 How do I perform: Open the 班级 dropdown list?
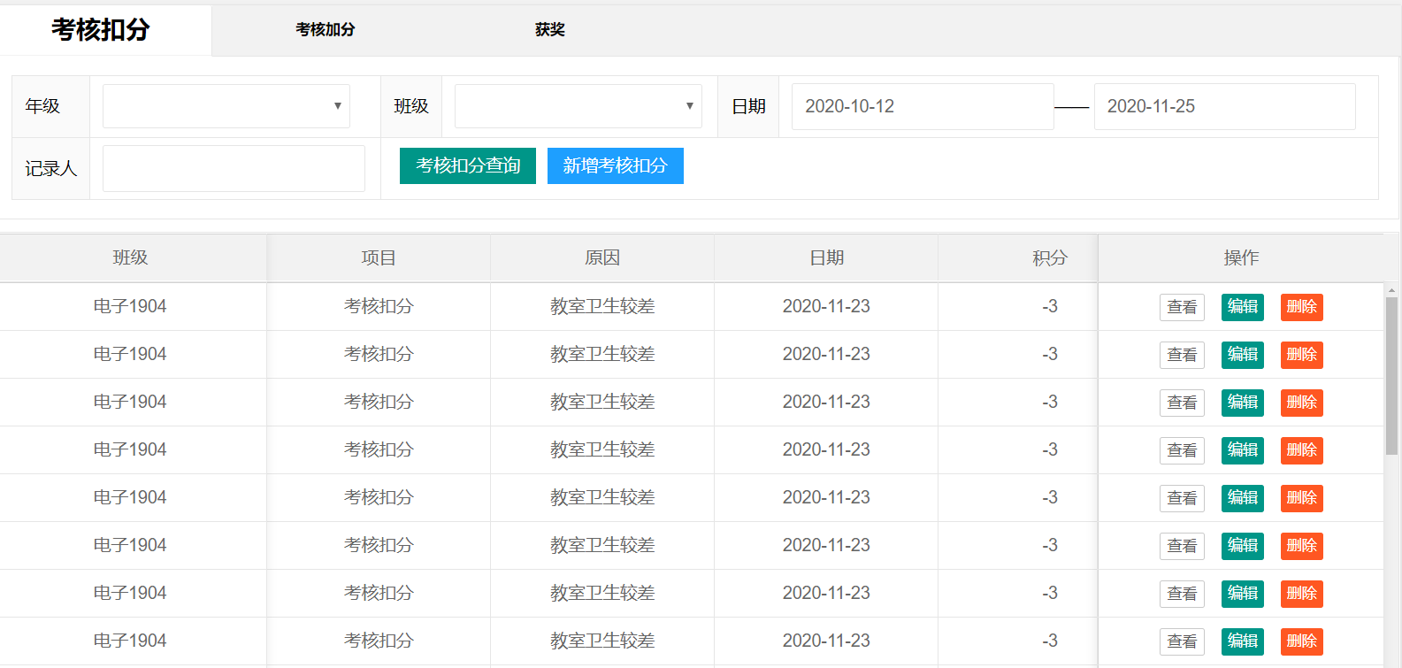[x=578, y=106]
